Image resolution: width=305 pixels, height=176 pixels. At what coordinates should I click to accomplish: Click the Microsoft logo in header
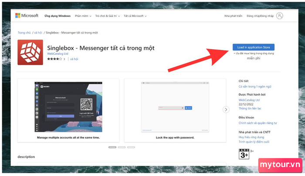pyautogui.click(x=27, y=16)
